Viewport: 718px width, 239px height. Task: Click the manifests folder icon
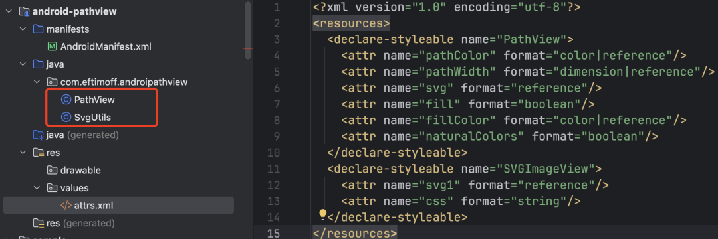pyautogui.click(x=38, y=29)
